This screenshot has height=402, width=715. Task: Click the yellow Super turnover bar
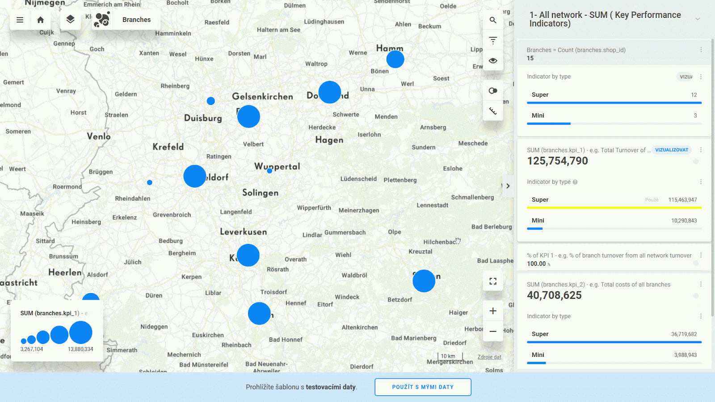pyautogui.click(x=614, y=208)
